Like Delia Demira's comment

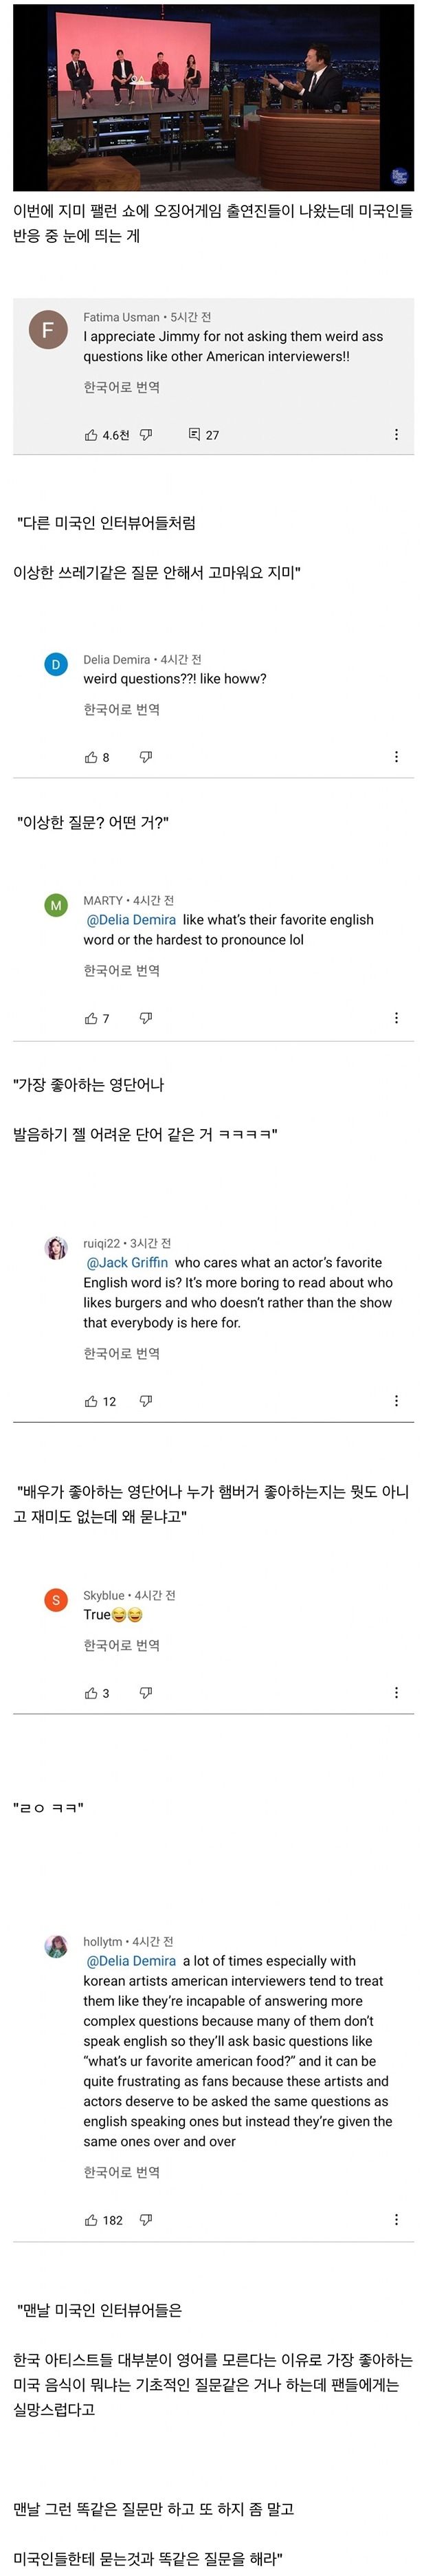point(91,757)
